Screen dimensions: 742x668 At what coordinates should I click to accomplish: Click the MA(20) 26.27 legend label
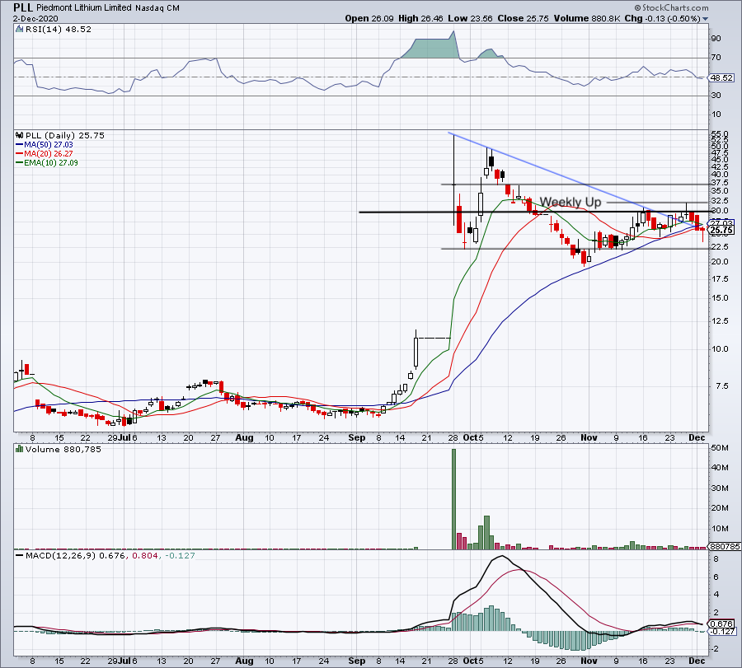[49, 154]
